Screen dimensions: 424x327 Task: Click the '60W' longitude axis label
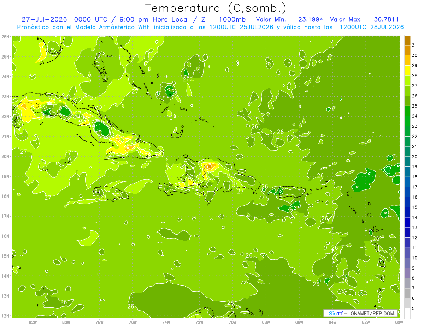pyautogui.click(x=399, y=322)
